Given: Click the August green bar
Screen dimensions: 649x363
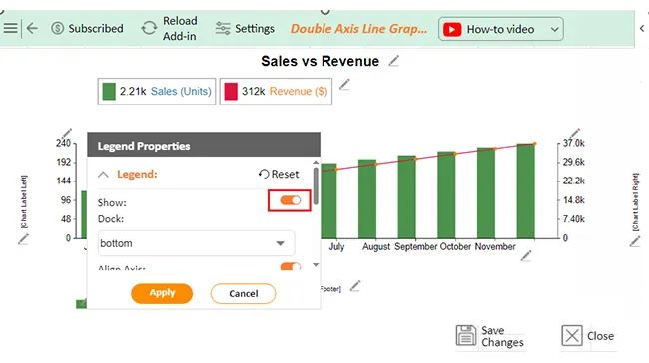Looking at the screenshot, I should [367, 198].
